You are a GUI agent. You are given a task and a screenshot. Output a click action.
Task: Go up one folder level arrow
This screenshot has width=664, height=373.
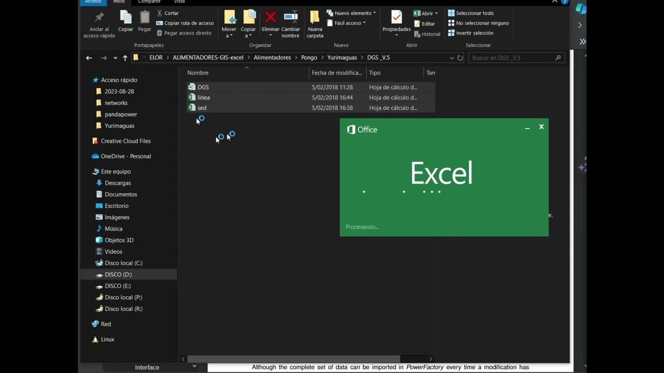tap(125, 58)
